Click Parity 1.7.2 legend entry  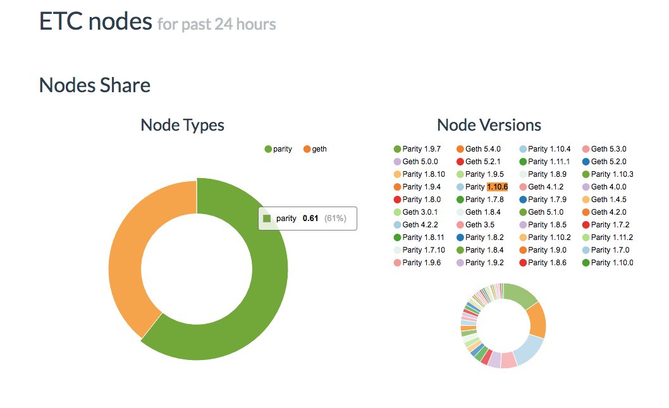[606, 225]
